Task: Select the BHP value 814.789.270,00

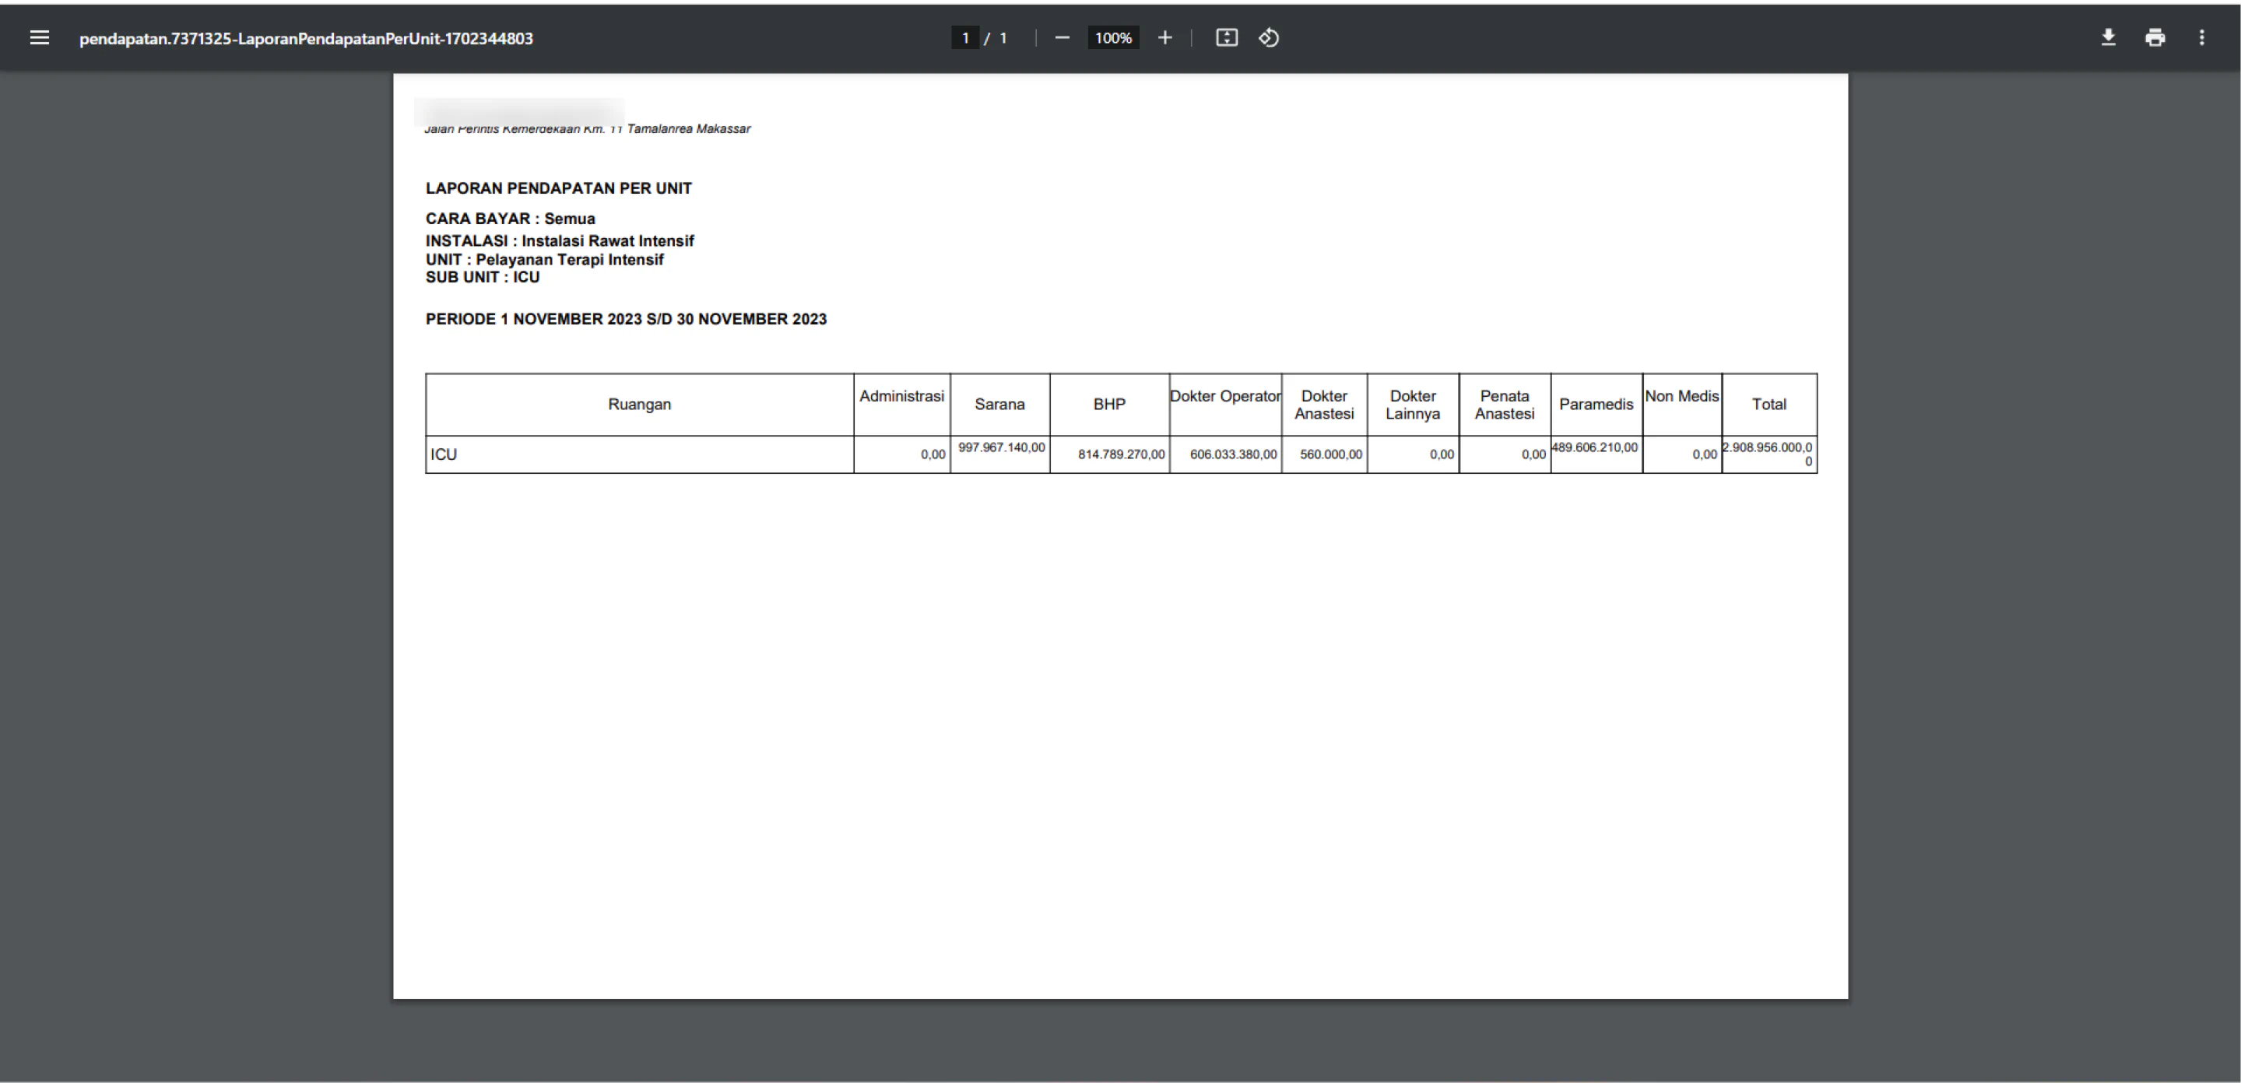Action: (x=1121, y=454)
